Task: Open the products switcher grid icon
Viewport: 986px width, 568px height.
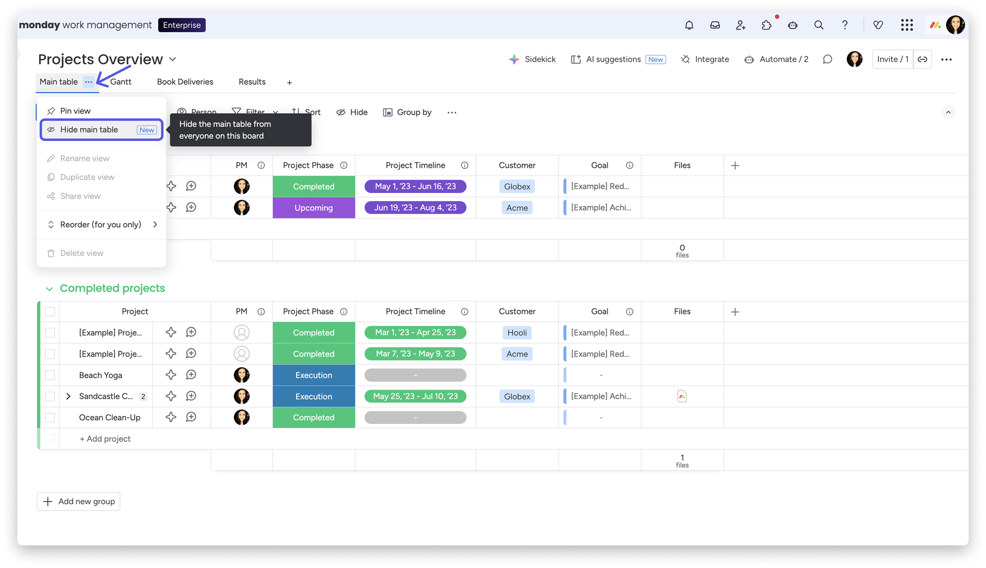Action: tap(906, 25)
